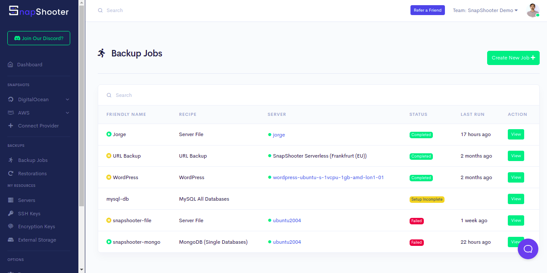The image size is (547, 273).
Task: Click the Status column header
Action: pyautogui.click(x=418, y=115)
